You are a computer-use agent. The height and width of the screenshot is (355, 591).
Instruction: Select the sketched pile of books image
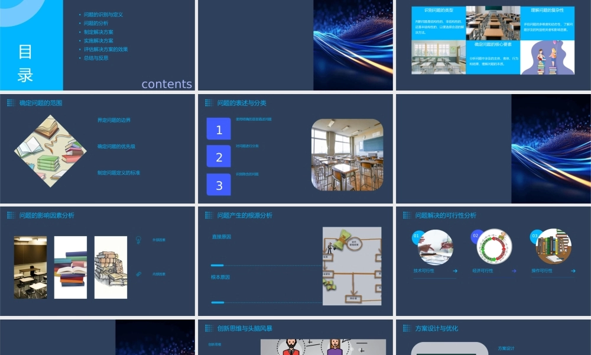click(x=111, y=267)
